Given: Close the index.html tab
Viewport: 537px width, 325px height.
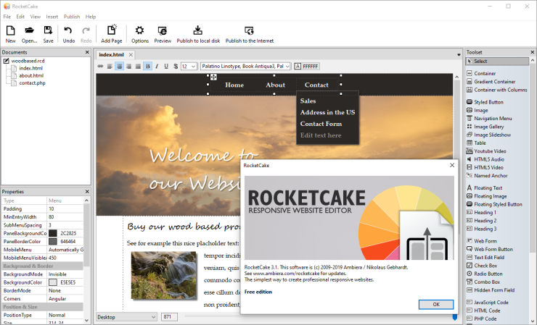Looking at the screenshot, I should (x=131, y=55).
